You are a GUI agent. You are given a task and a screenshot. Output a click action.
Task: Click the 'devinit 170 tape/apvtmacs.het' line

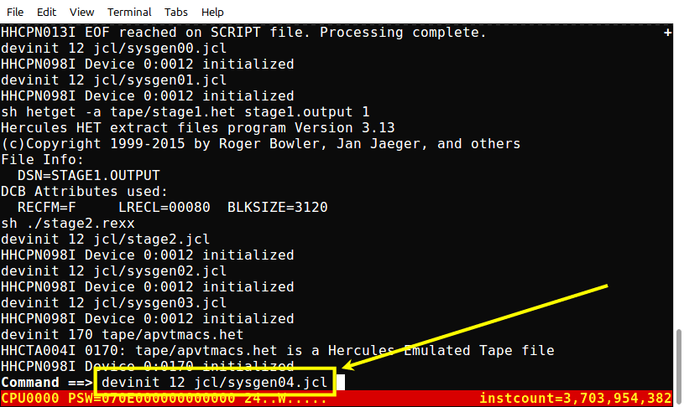tap(123, 334)
